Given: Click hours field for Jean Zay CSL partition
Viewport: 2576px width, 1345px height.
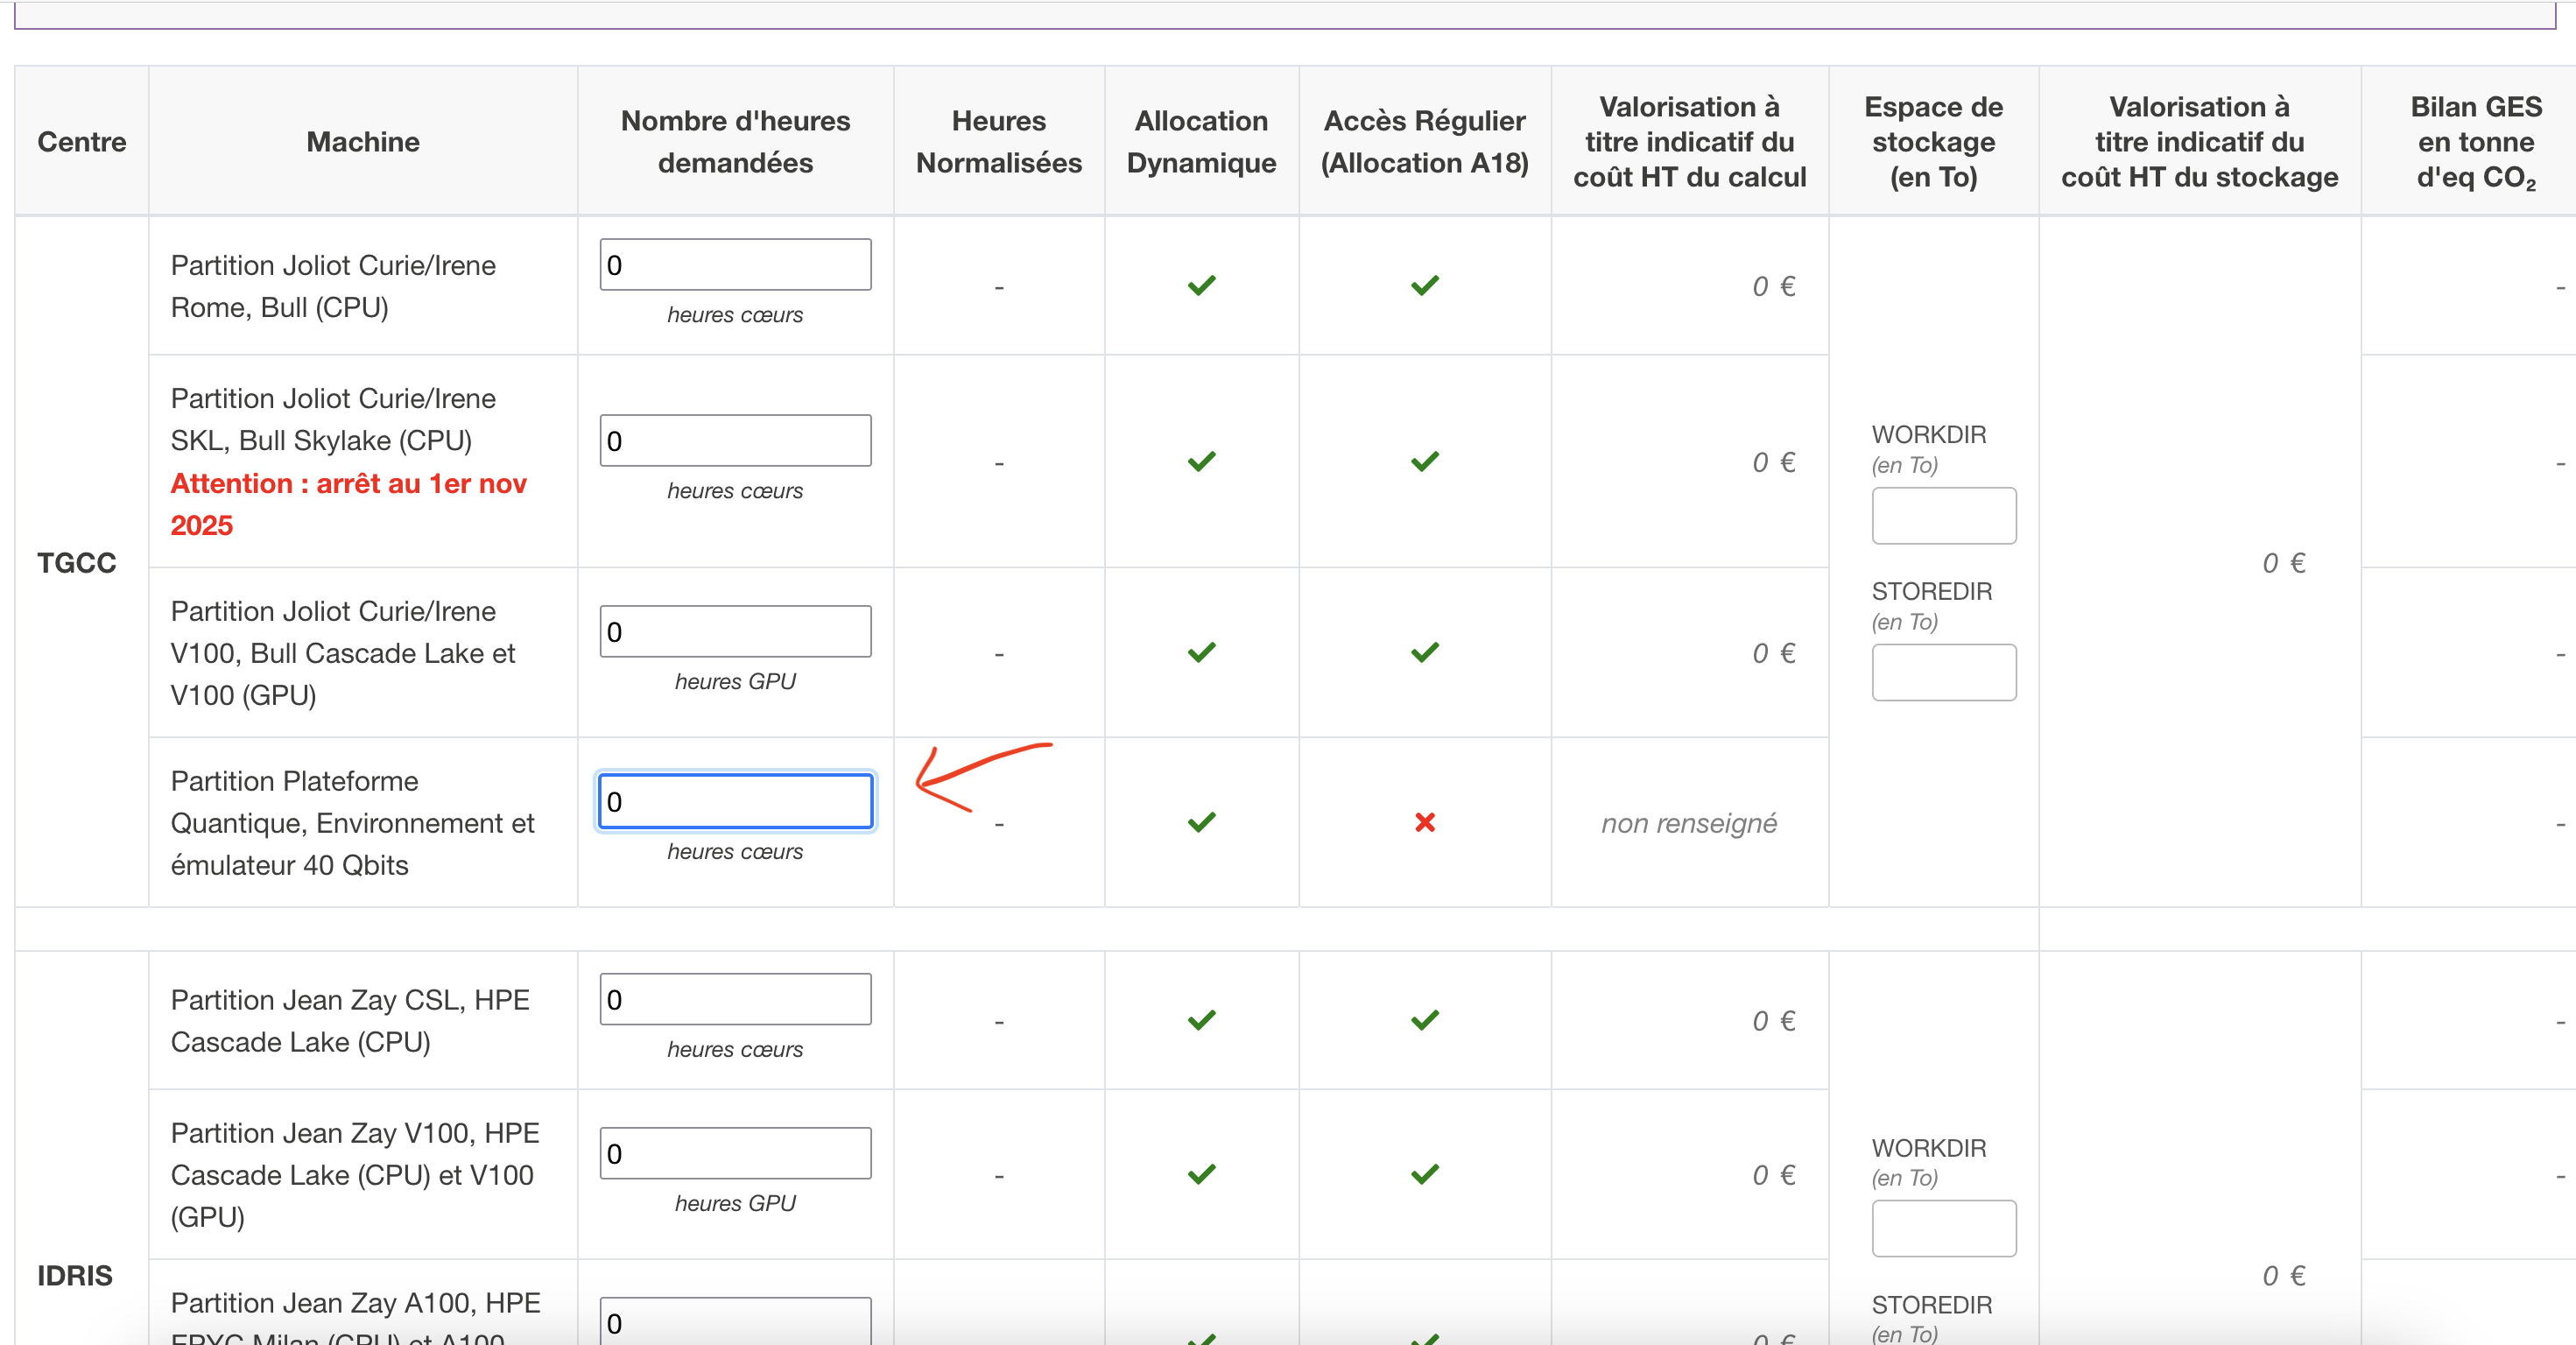Looking at the screenshot, I should 735,1000.
